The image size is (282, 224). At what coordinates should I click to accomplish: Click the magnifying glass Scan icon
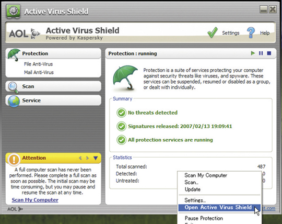coord(13,87)
